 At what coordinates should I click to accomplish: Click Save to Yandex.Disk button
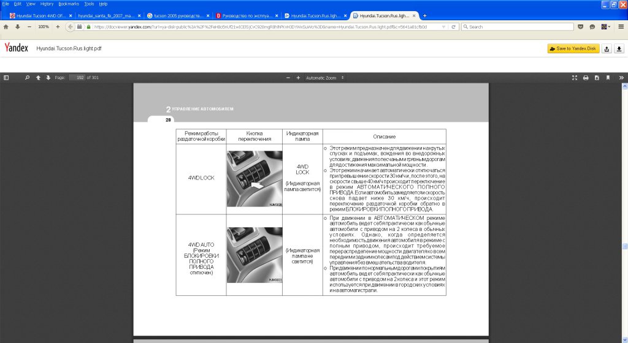(573, 48)
